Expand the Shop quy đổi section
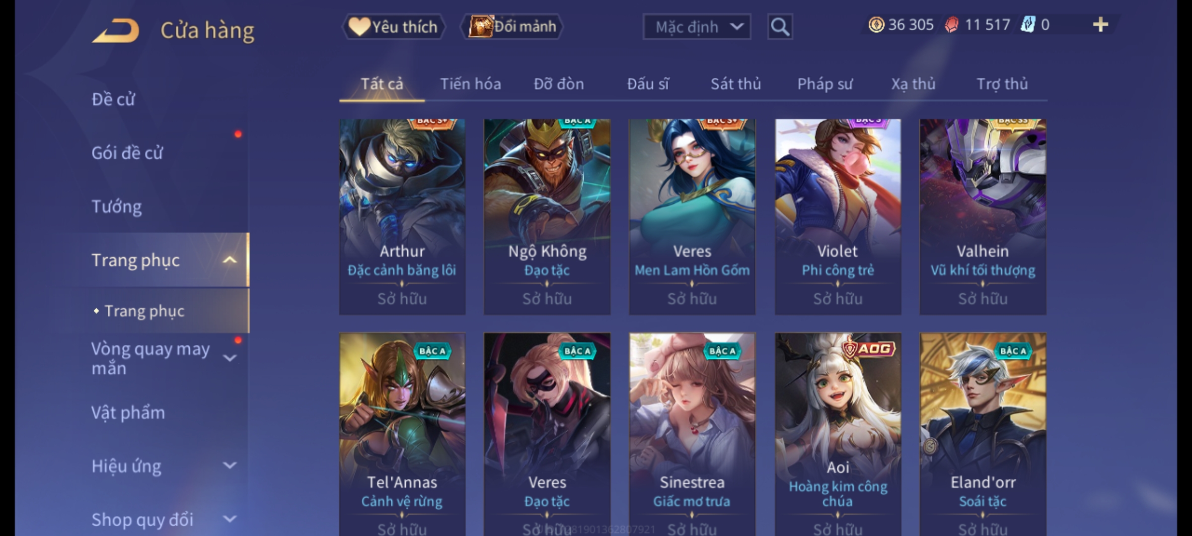 [x=229, y=519]
